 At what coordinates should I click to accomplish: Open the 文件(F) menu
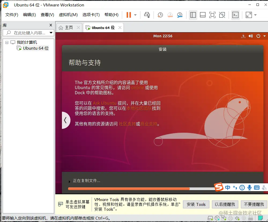(12, 15)
